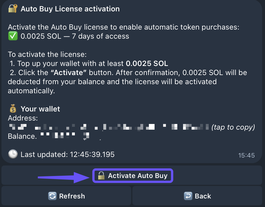Click the "(tap to copy)" text
Screen dimensions: 265x207
pyautogui.click(x=233, y=127)
